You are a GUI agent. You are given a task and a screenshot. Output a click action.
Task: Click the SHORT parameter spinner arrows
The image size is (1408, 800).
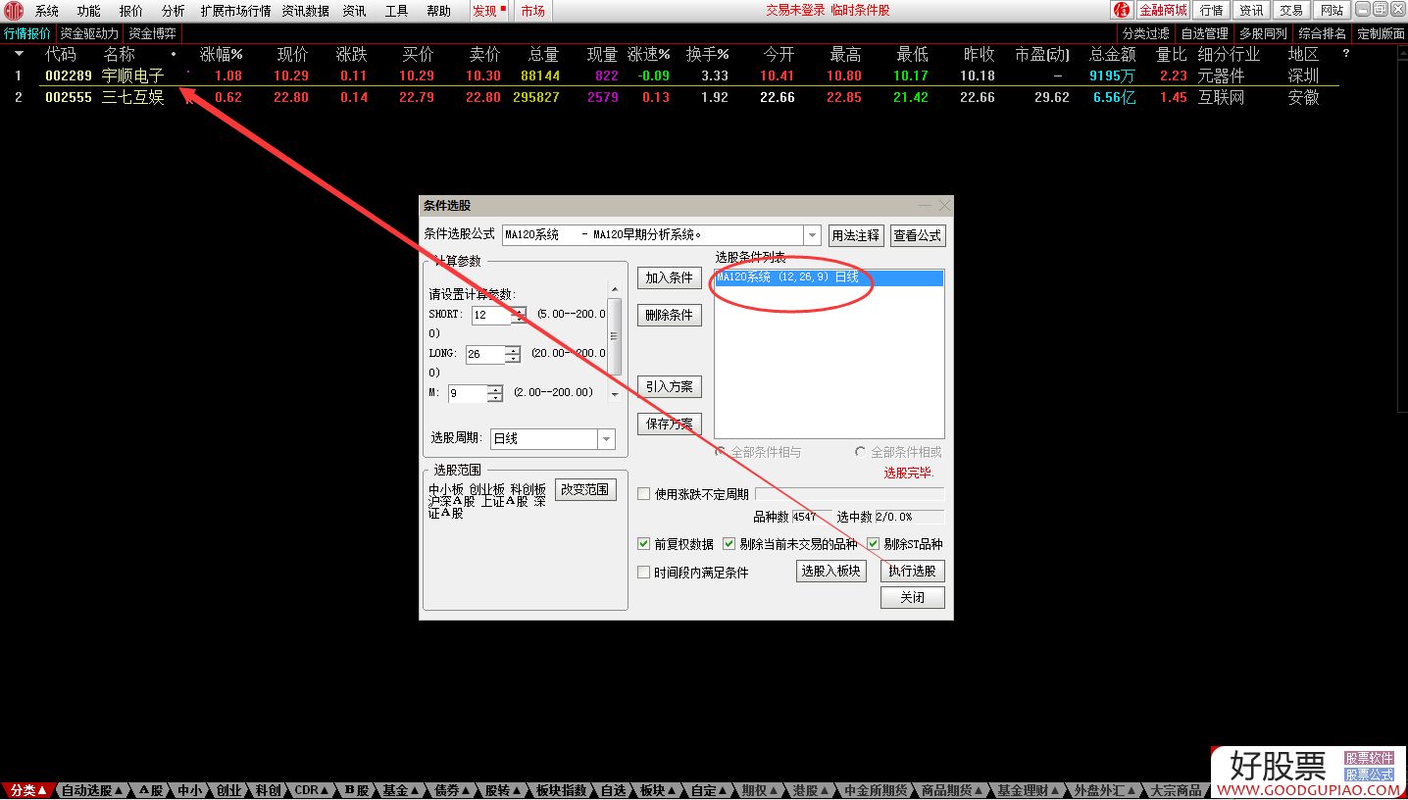click(520, 316)
